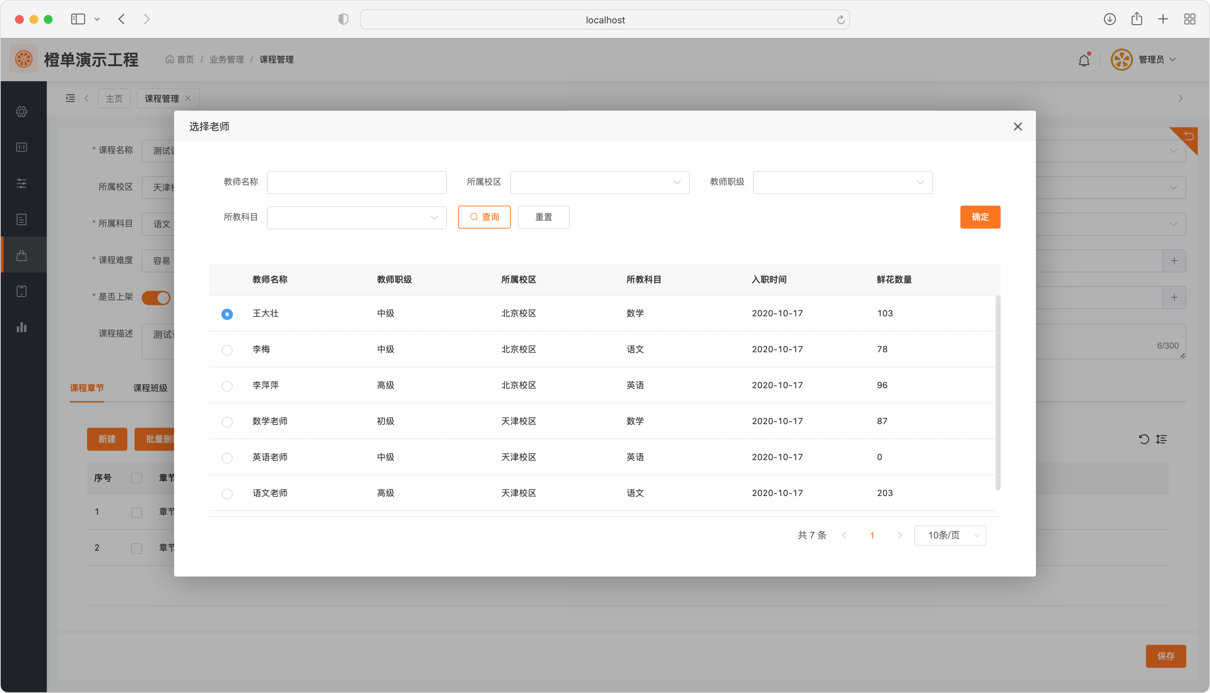Click the 查询 search button
This screenshot has width=1210, height=693.
tap(484, 217)
